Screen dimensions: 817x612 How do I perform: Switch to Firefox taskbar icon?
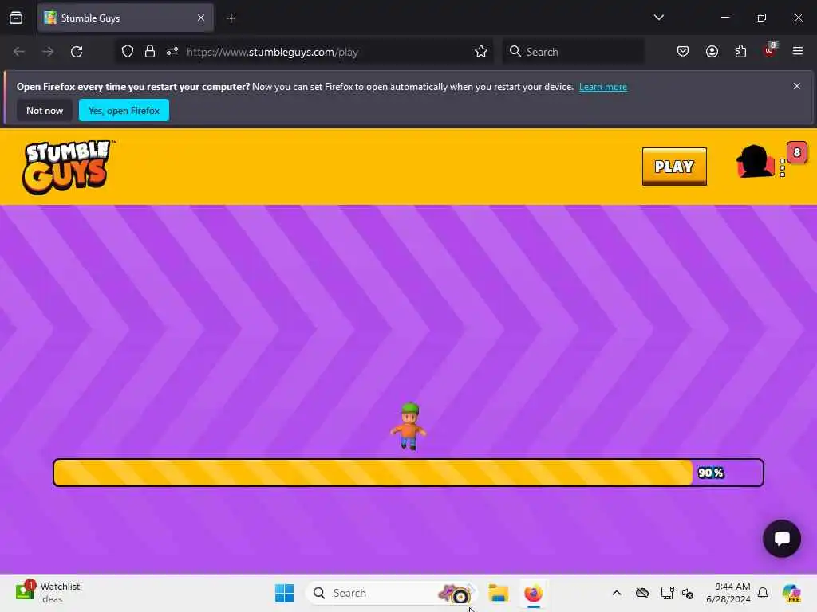534,593
